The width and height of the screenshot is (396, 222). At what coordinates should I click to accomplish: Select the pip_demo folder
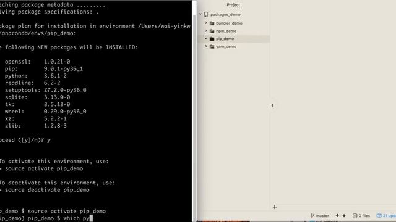[x=225, y=39]
